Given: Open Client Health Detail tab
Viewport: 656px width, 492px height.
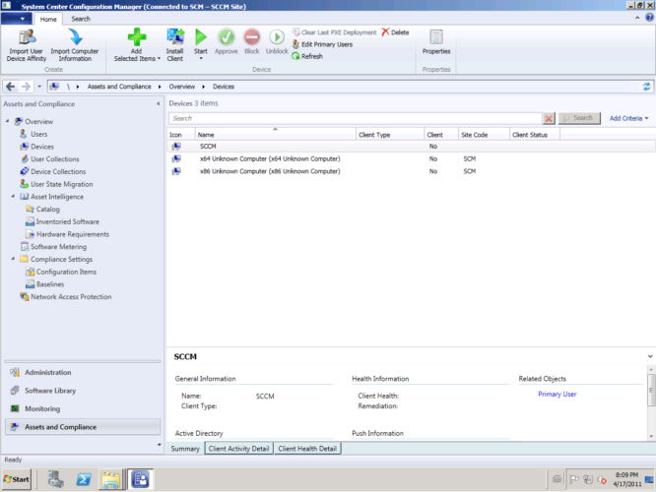Looking at the screenshot, I should click(x=307, y=449).
